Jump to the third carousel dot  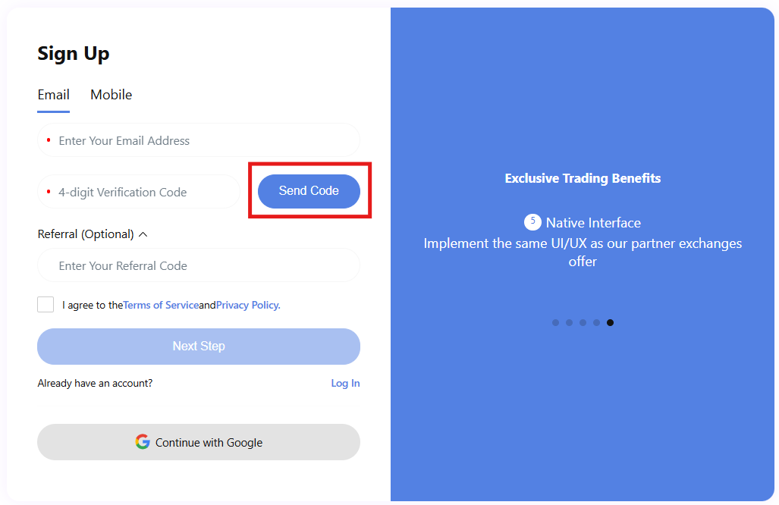(583, 323)
